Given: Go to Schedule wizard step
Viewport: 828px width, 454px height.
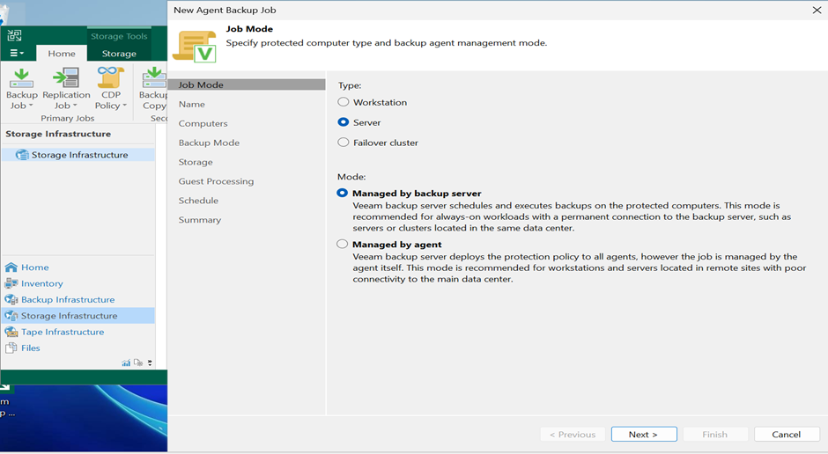Looking at the screenshot, I should [x=198, y=201].
